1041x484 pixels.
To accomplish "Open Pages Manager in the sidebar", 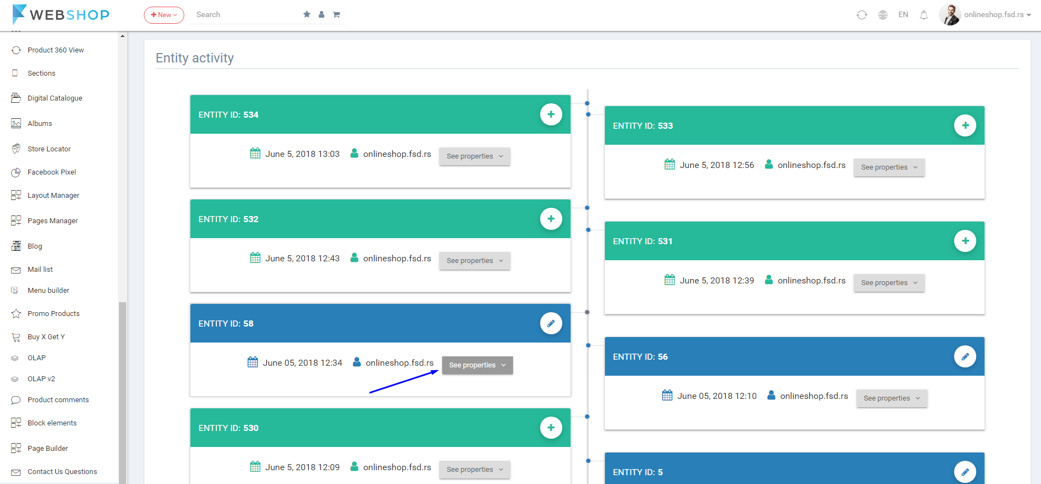I will (53, 221).
